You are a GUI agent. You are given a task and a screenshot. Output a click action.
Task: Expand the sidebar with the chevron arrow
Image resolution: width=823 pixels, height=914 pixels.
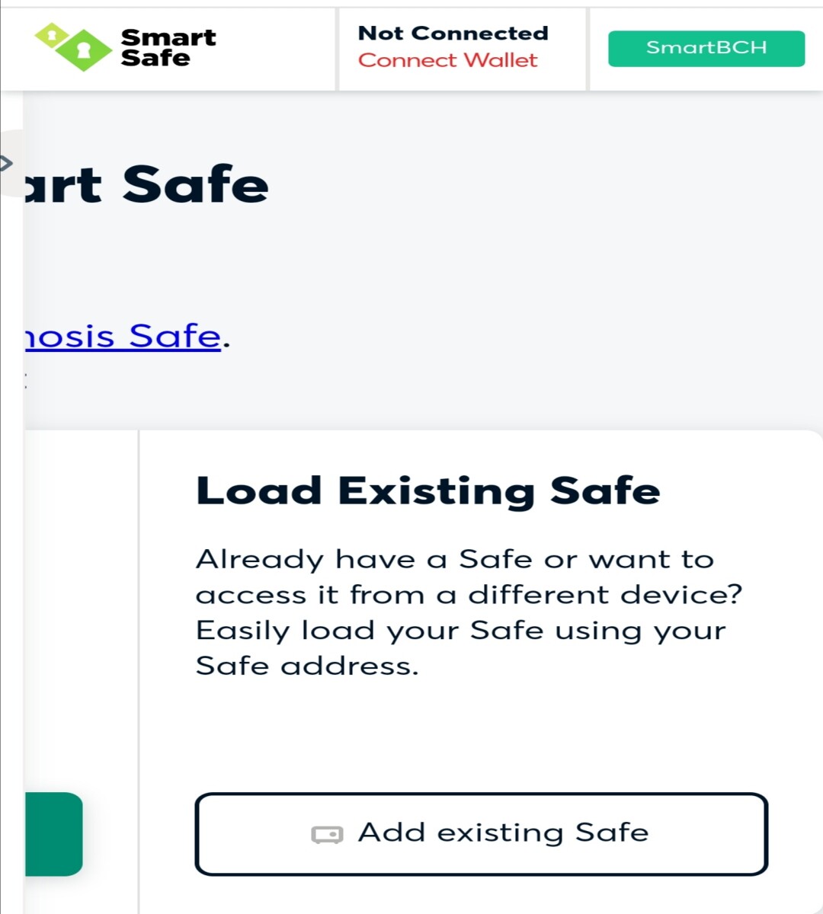[x=6, y=162]
